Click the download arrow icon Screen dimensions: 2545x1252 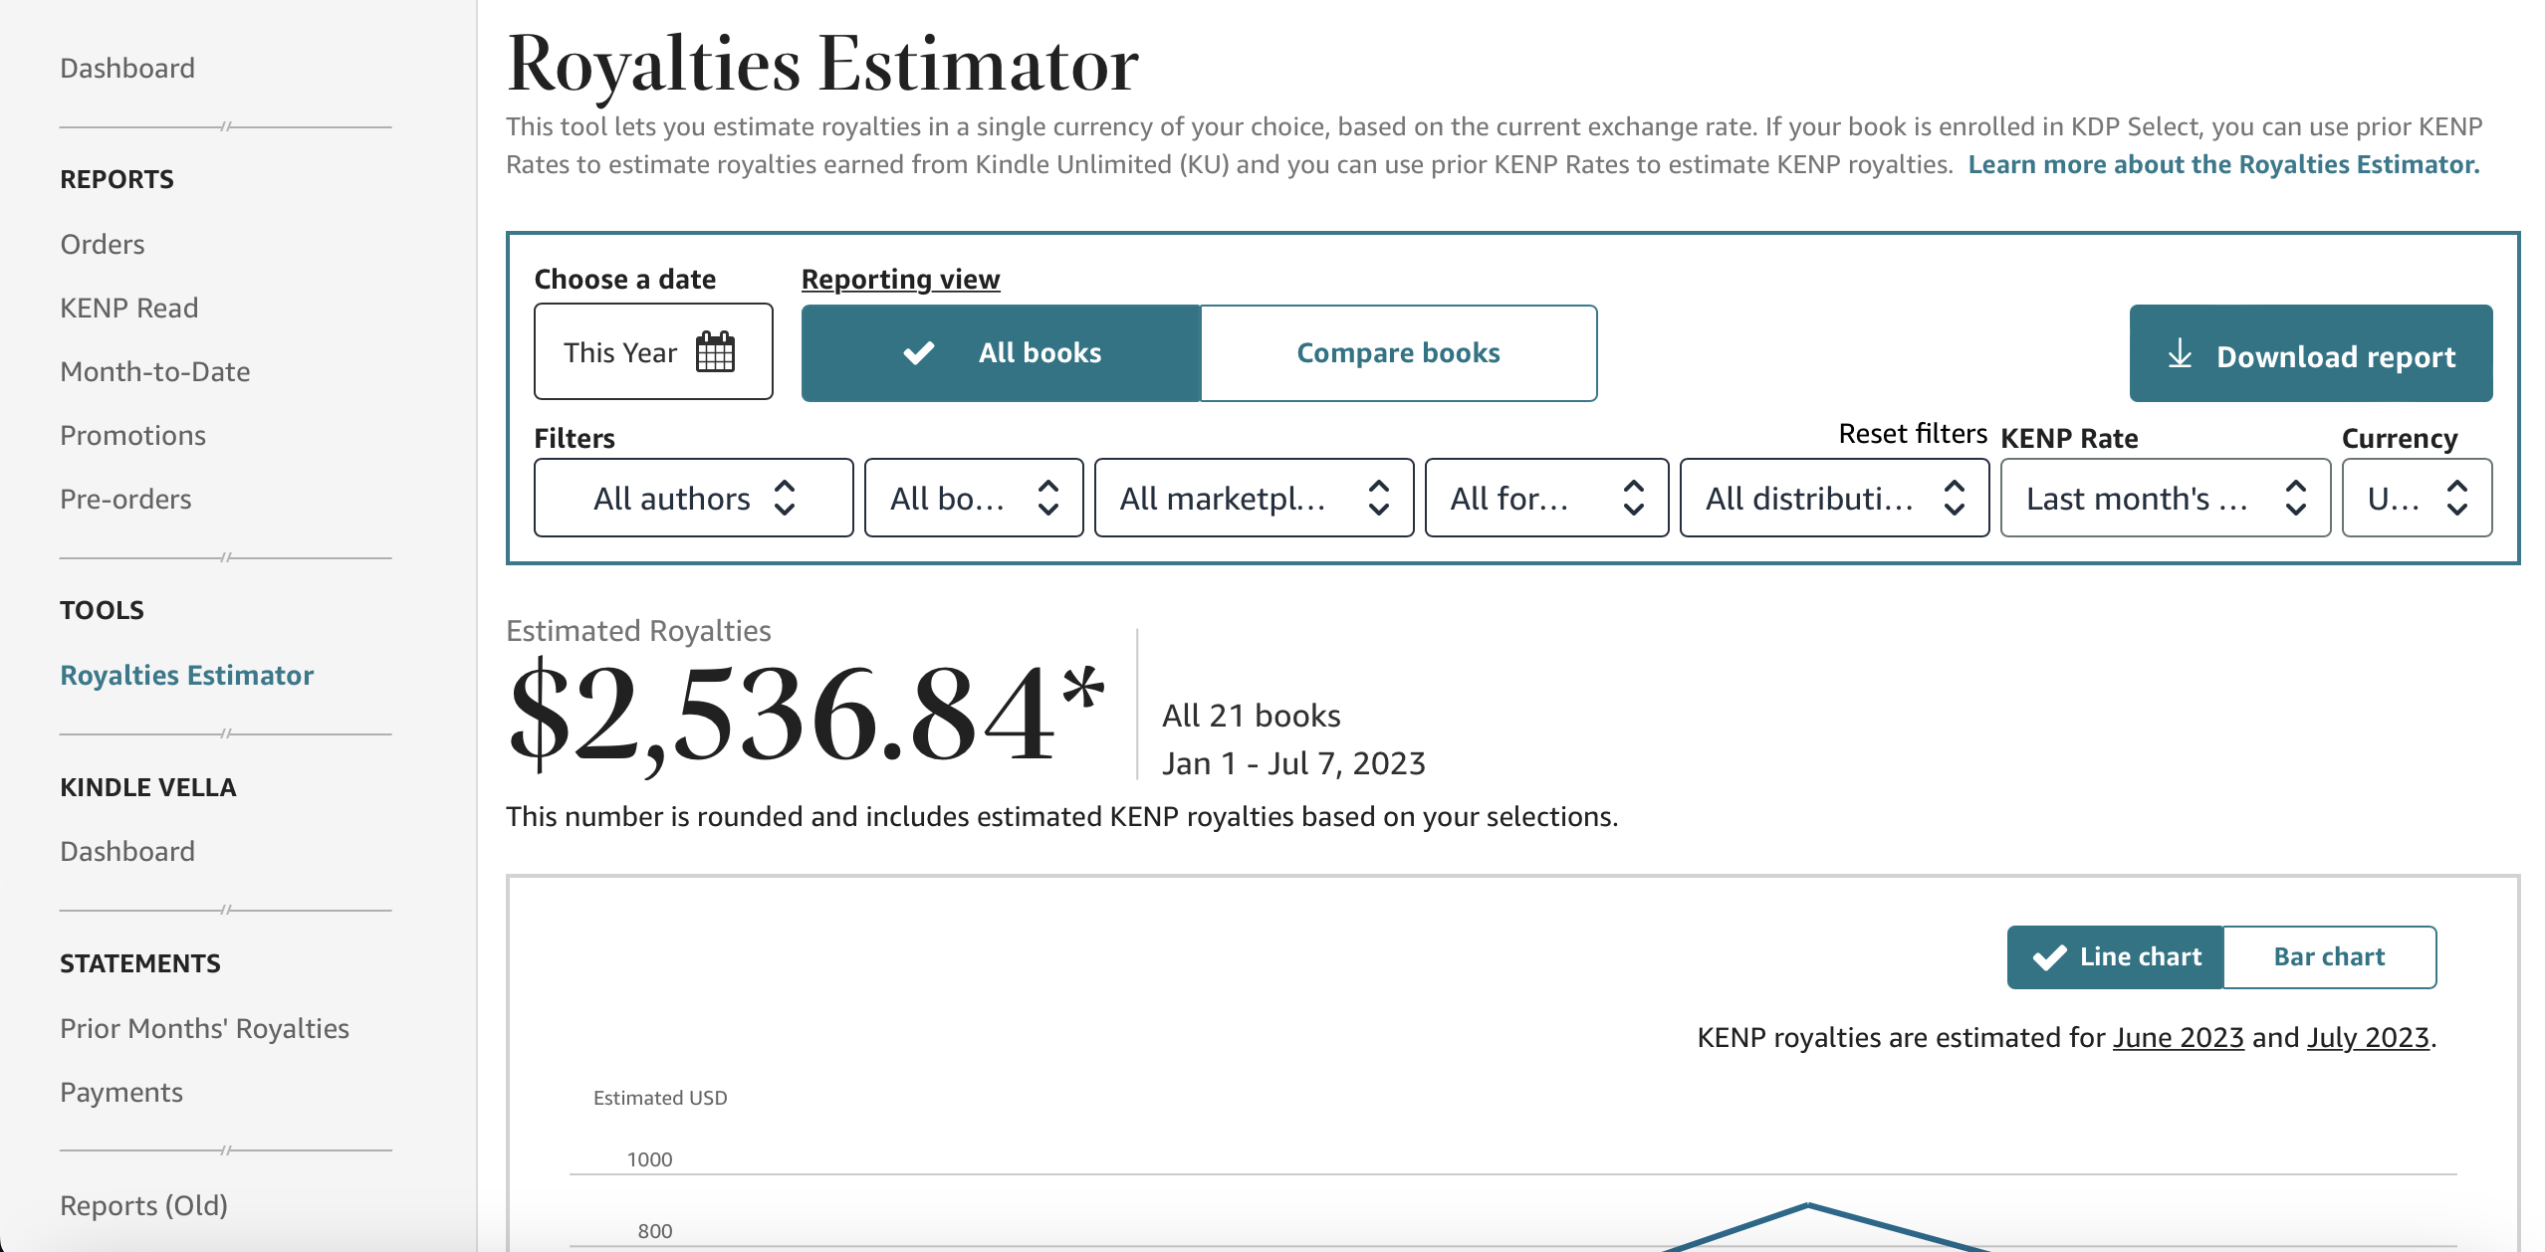point(2180,354)
